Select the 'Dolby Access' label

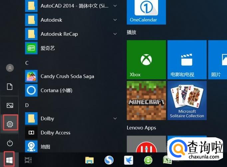click(x=56, y=133)
